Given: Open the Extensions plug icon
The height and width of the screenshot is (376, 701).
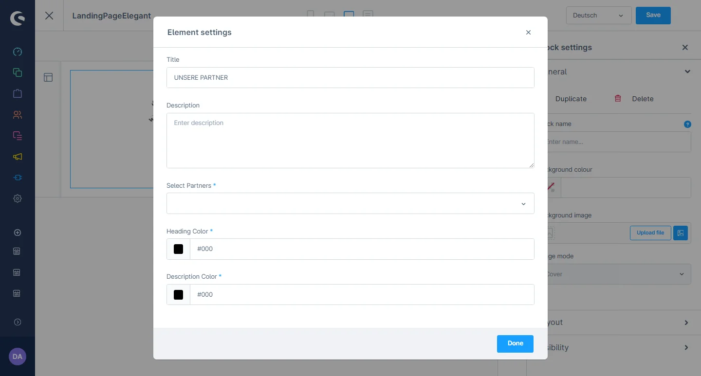Looking at the screenshot, I should pos(18,178).
